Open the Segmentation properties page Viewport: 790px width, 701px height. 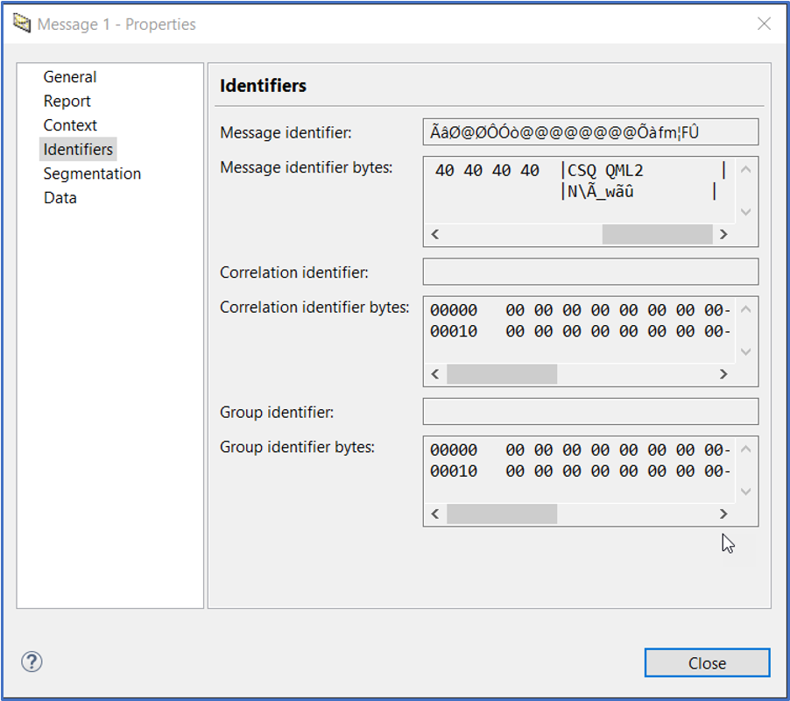[92, 173]
